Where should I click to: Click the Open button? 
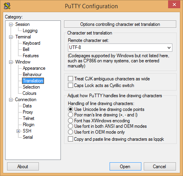[x=125, y=167]
